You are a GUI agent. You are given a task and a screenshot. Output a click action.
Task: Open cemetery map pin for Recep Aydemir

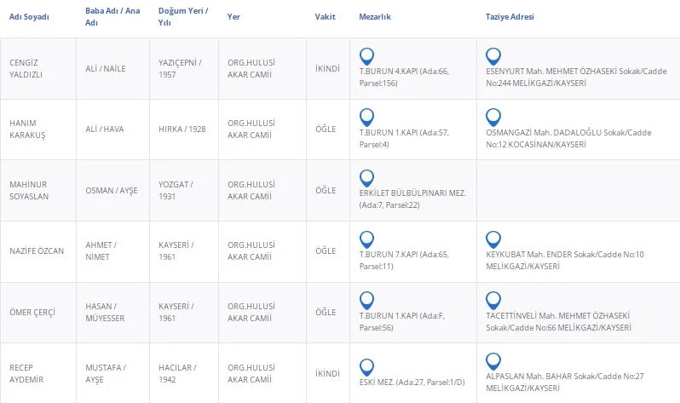pyautogui.click(x=367, y=361)
